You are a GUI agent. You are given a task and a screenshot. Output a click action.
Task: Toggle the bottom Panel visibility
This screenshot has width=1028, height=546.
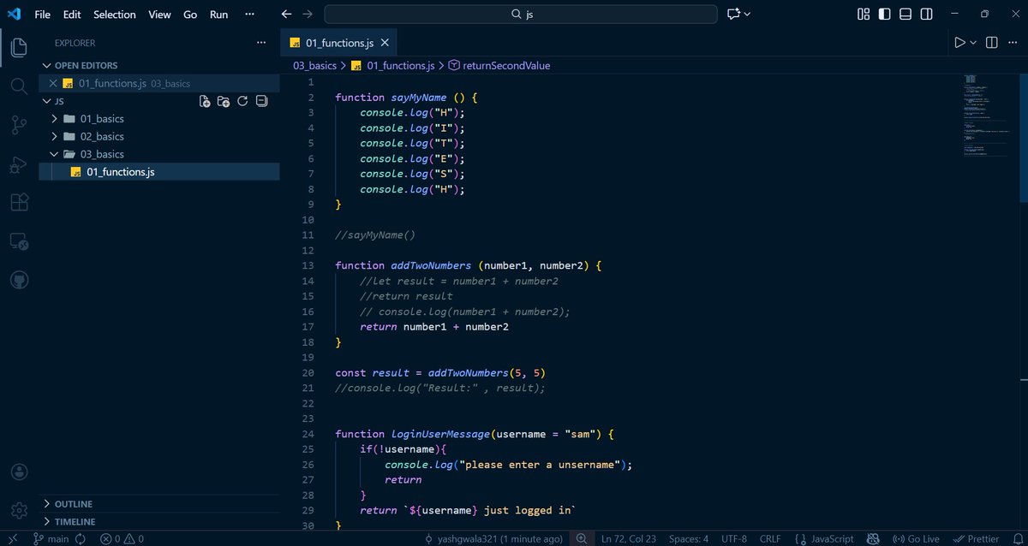[x=905, y=15]
